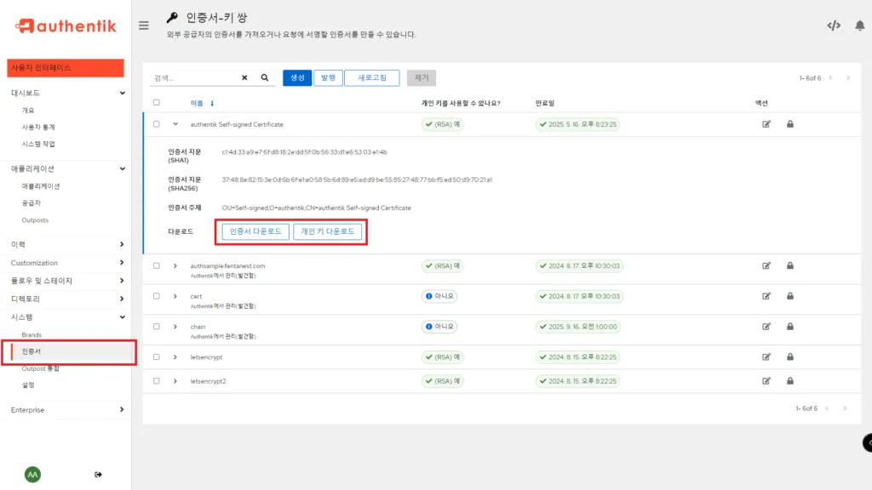Click inside the 검색 search input

(196, 77)
